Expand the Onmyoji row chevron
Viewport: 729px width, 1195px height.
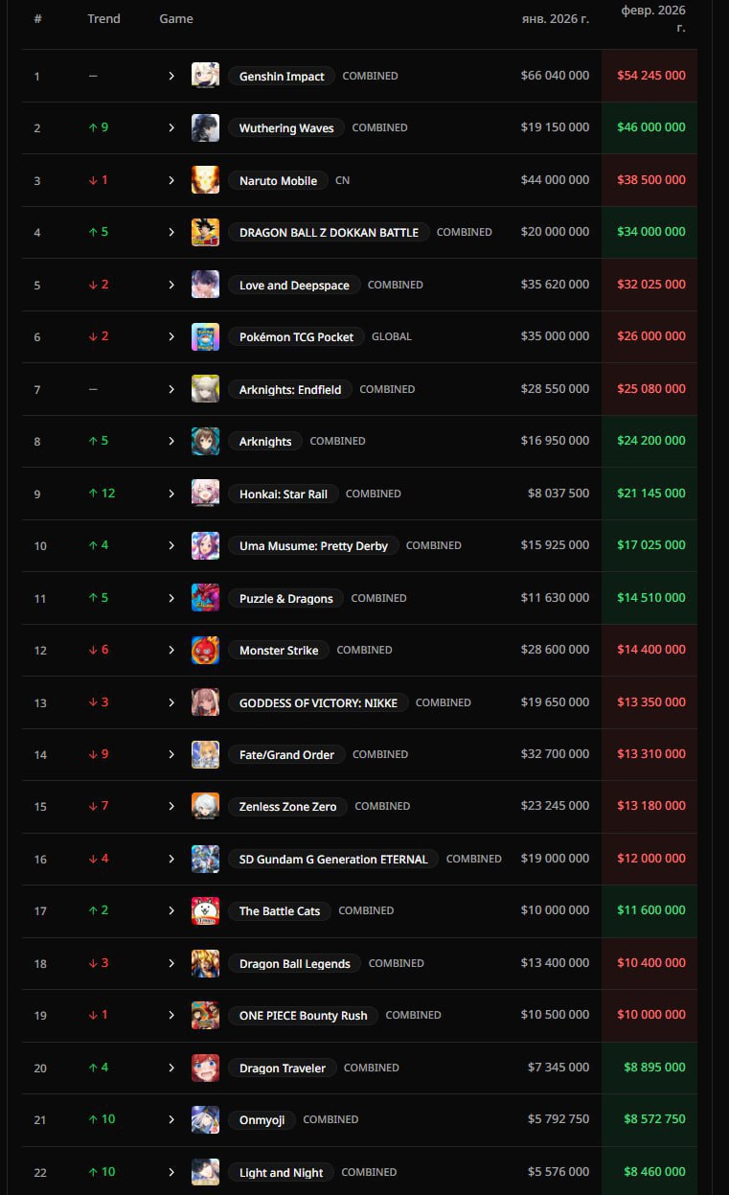[171, 1119]
